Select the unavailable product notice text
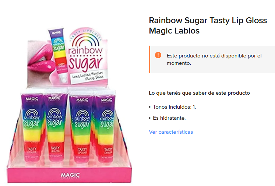This screenshot has height=186, width=275. tap(214, 59)
